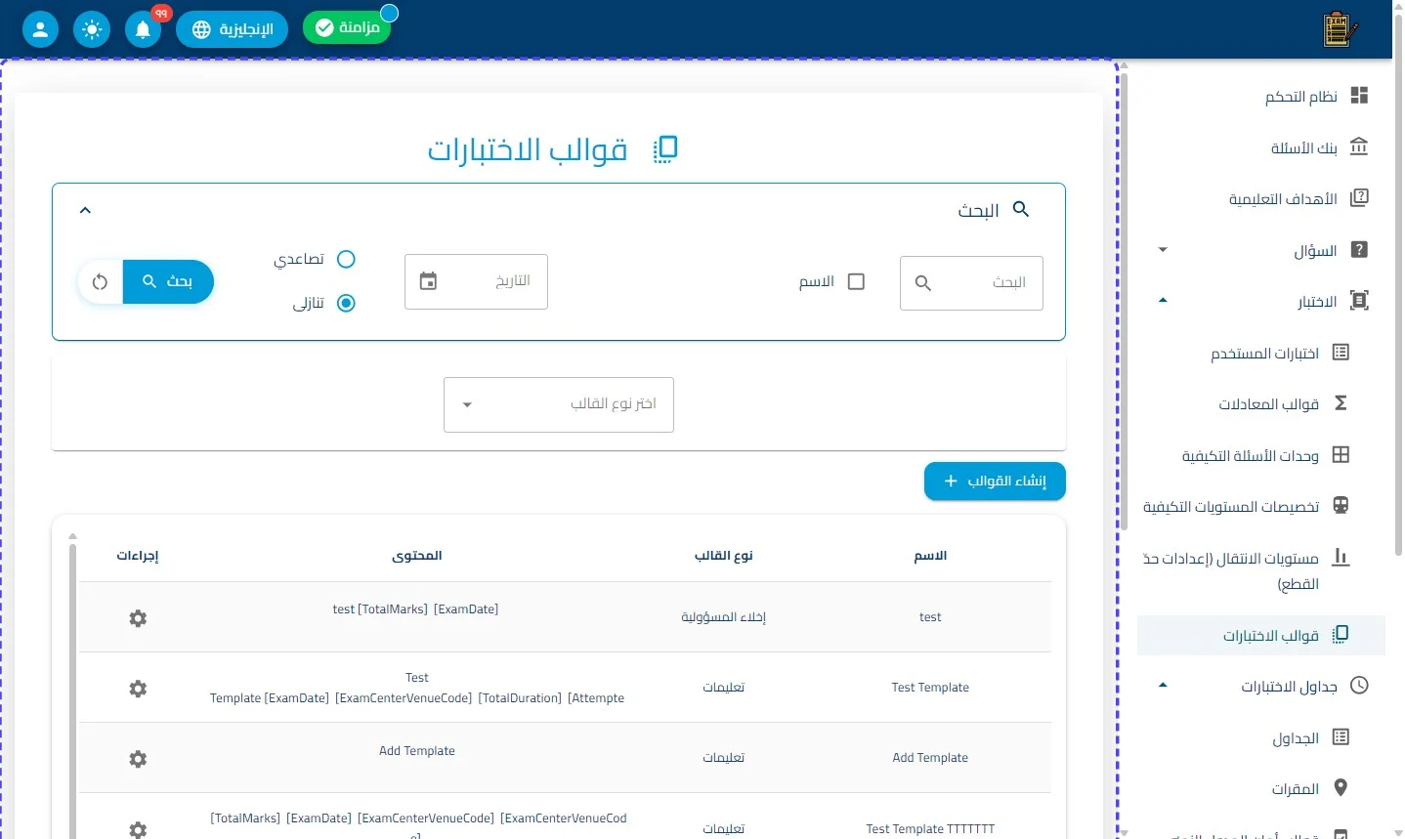Open notifications with the bell icon
The width and height of the screenshot is (1405, 839).
[143, 29]
